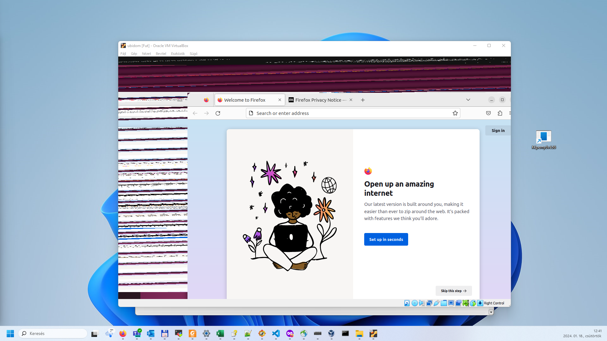This screenshot has width=607, height=341.
Task: Click the Firefox extensions puzzle icon
Action: pos(500,113)
